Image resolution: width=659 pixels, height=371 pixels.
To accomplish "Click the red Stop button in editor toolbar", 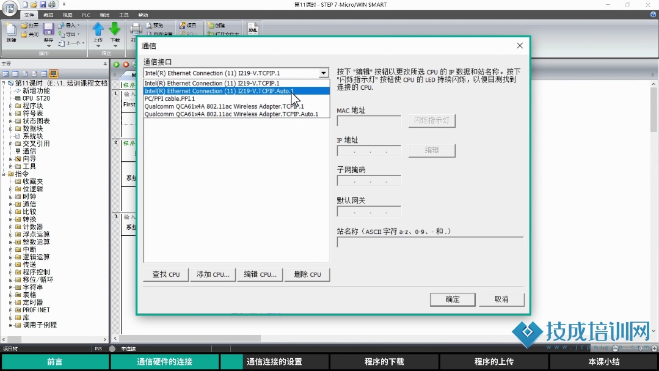I will click(x=126, y=64).
